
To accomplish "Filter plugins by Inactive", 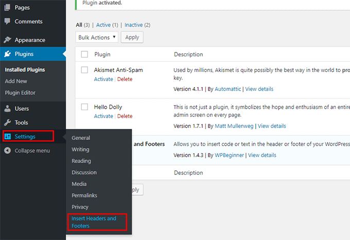I will (x=133, y=25).
